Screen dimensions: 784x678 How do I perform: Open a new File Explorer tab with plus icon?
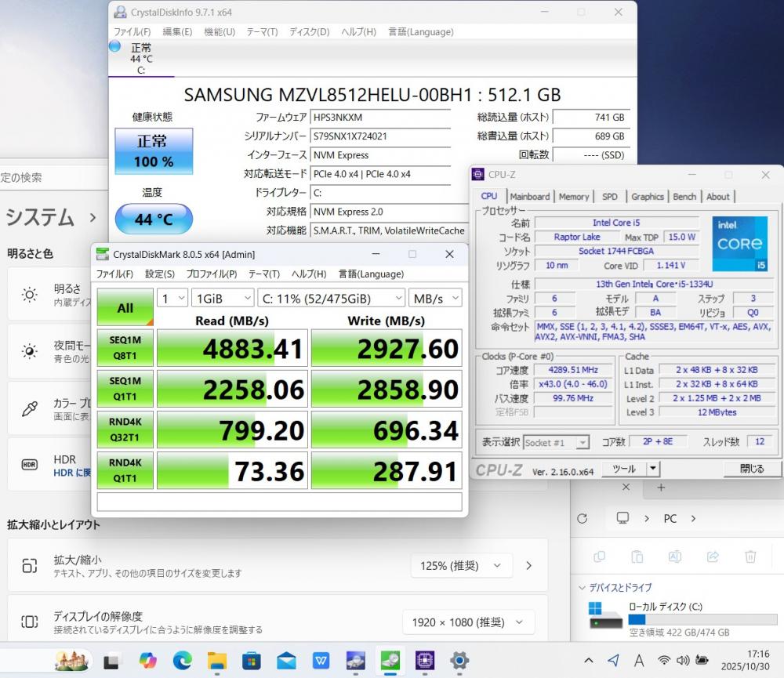(661, 488)
